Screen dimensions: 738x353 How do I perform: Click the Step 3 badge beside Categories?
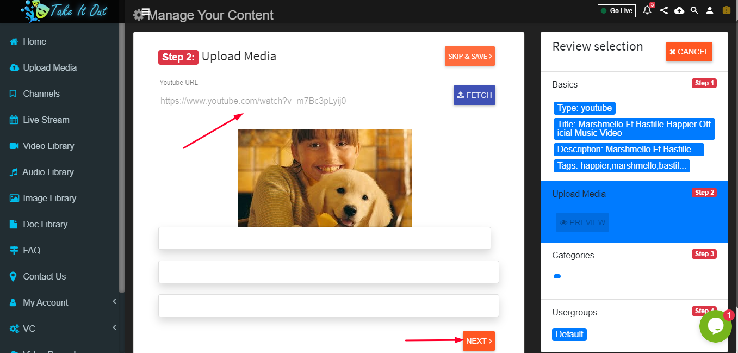[704, 254]
